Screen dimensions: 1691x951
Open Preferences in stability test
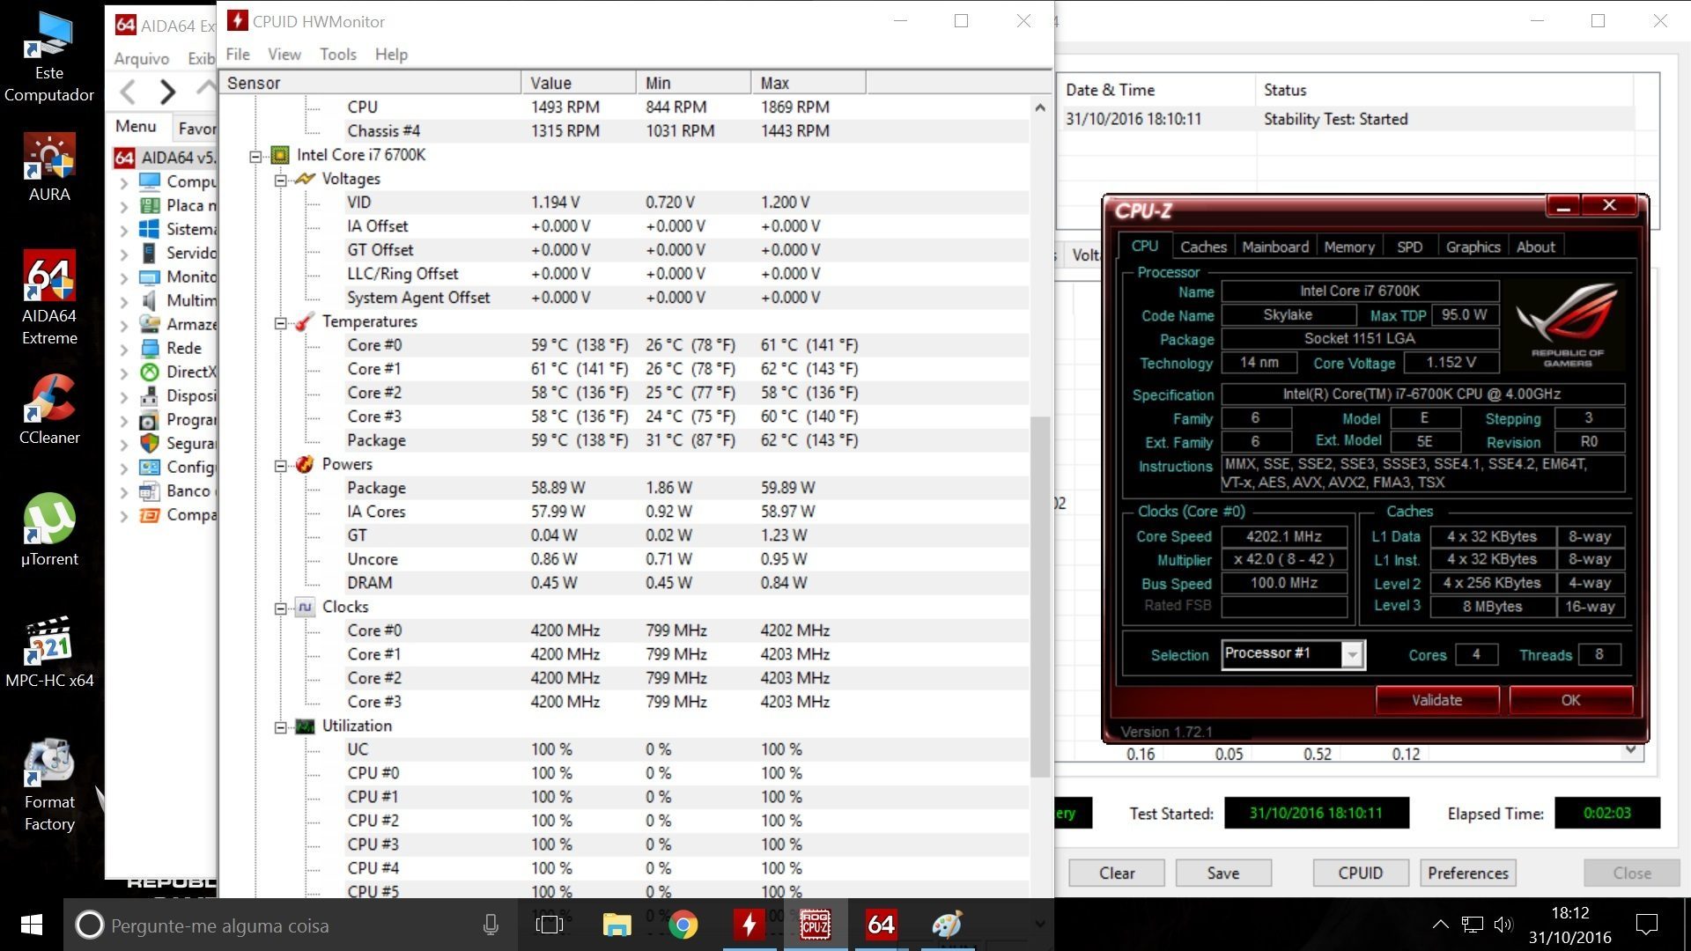coord(1468,873)
